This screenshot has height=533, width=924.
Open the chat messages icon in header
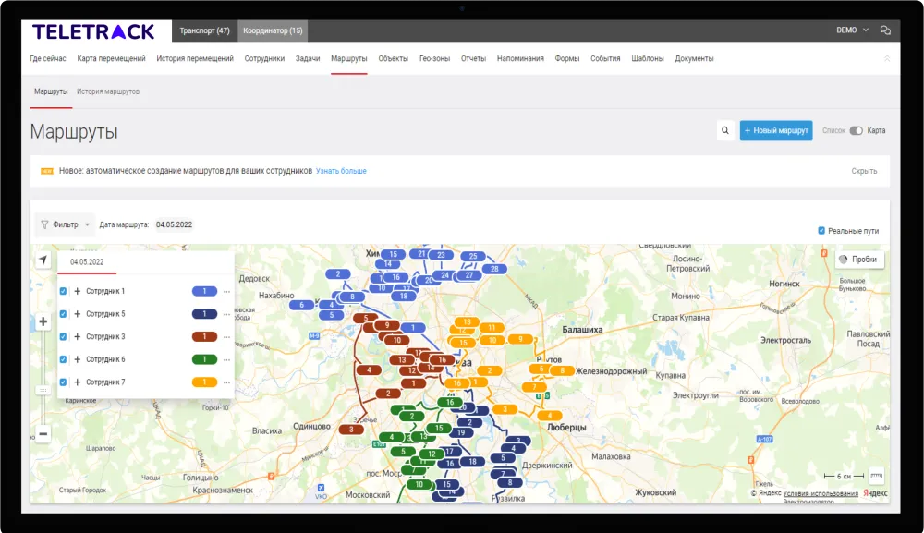tap(885, 30)
